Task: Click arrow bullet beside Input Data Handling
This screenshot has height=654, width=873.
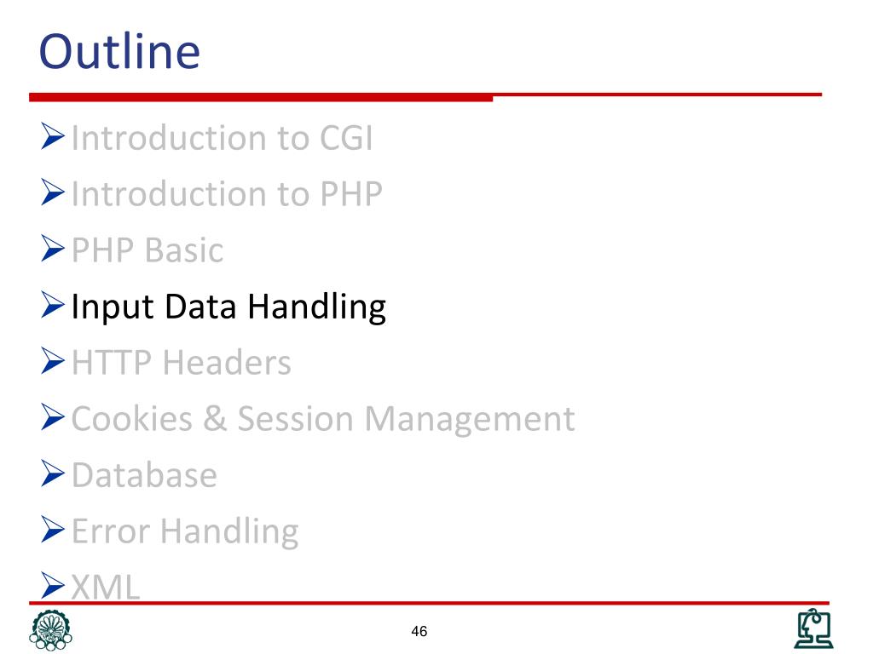Action: [53, 305]
